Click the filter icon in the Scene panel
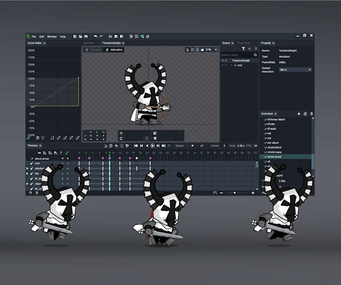This screenshot has height=285, width=341. [243, 49]
